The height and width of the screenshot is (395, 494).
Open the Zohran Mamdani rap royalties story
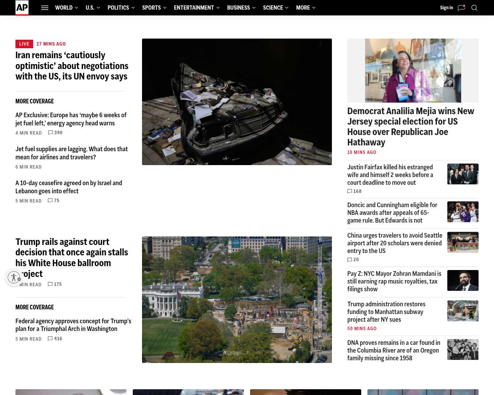[x=394, y=281]
